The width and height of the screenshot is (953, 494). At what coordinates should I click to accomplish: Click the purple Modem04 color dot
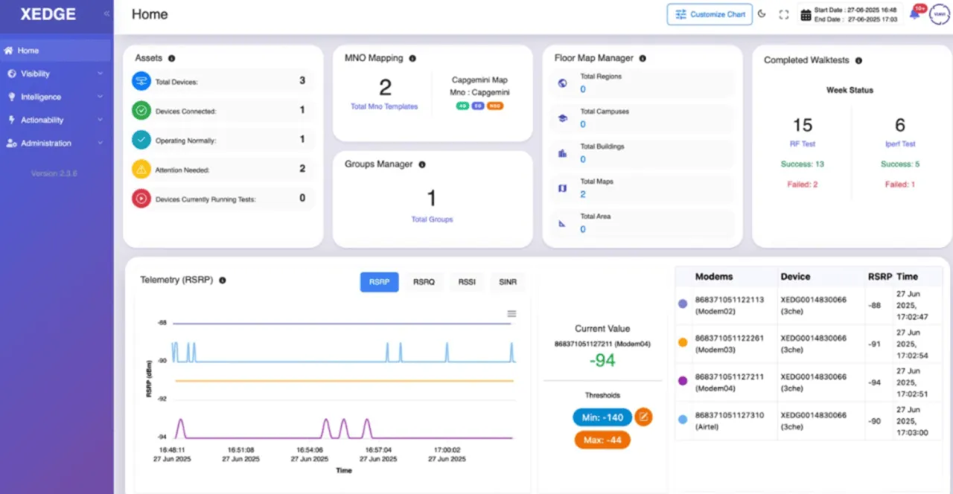(x=683, y=380)
